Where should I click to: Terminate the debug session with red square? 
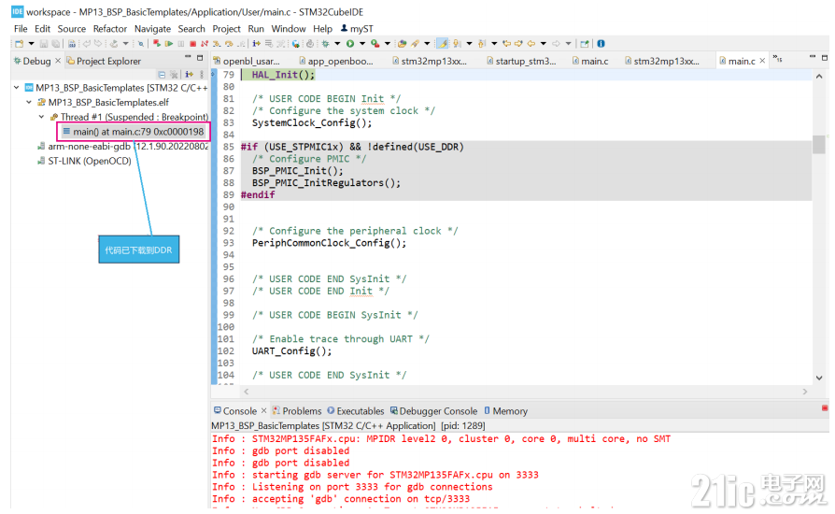click(192, 44)
